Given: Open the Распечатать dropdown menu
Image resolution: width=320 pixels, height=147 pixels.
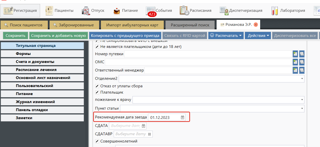Looking at the screenshot, I should click(226, 35).
